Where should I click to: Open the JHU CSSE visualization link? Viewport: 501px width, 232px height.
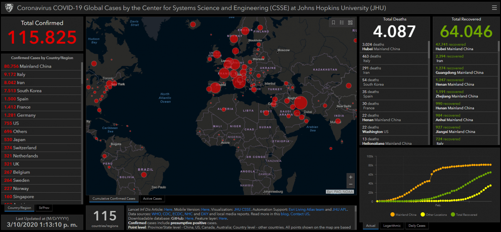point(242,209)
